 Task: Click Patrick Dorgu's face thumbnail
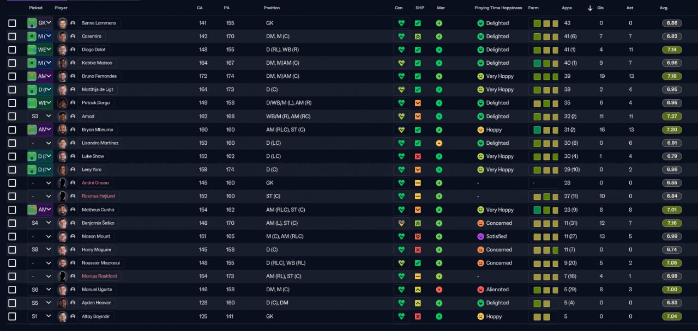click(x=62, y=103)
